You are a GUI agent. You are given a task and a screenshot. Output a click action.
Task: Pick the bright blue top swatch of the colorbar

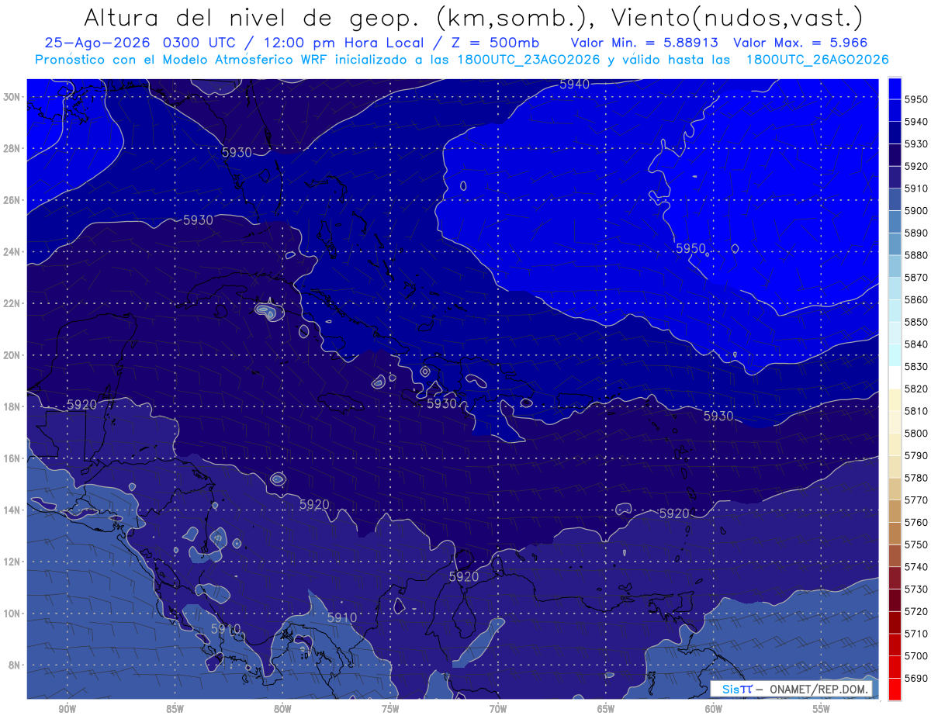(895, 88)
